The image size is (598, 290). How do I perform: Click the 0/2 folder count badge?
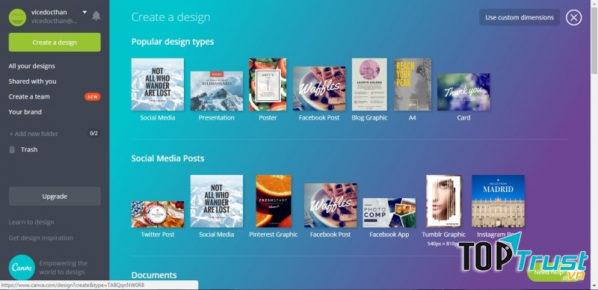point(94,134)
